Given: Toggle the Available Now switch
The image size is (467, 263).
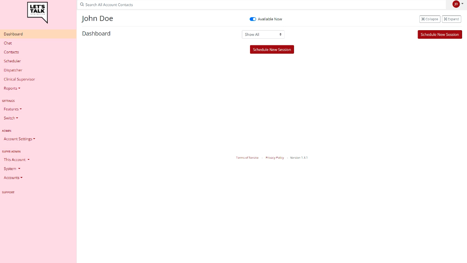Looking at the screenshot, I should (x=253, y=19).
